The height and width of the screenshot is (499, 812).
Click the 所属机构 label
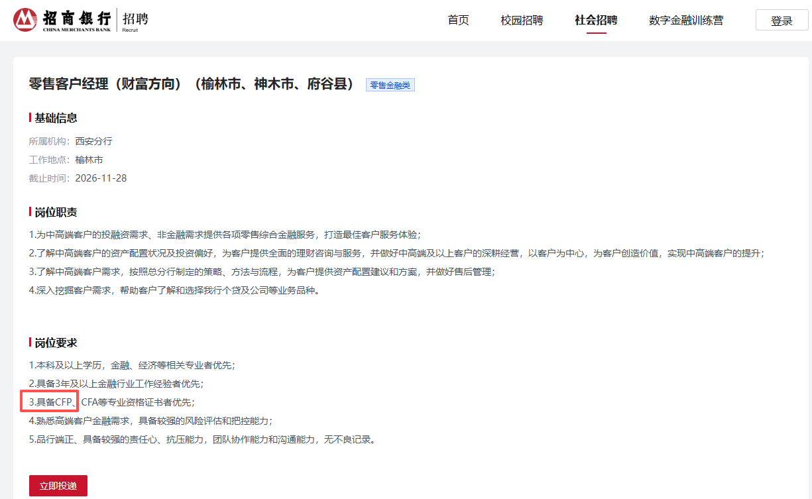(x=50, y=141)
